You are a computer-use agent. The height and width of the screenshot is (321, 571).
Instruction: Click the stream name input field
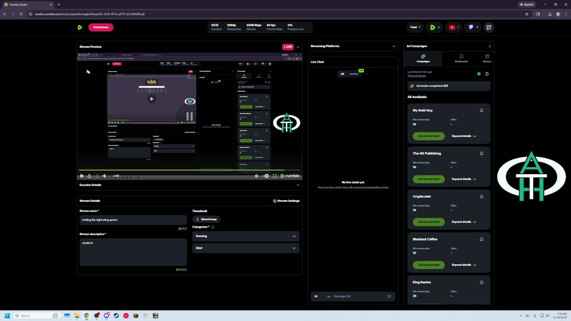click(133, 220)
